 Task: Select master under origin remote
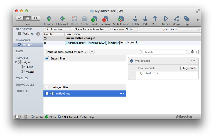28,72
